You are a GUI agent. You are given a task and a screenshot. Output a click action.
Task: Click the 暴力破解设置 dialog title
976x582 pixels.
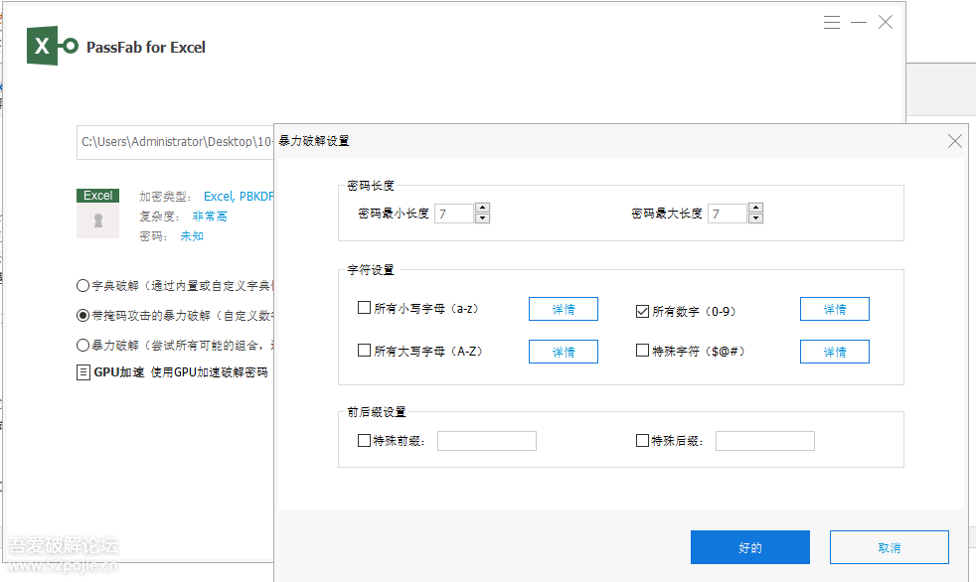pos(314,141)
